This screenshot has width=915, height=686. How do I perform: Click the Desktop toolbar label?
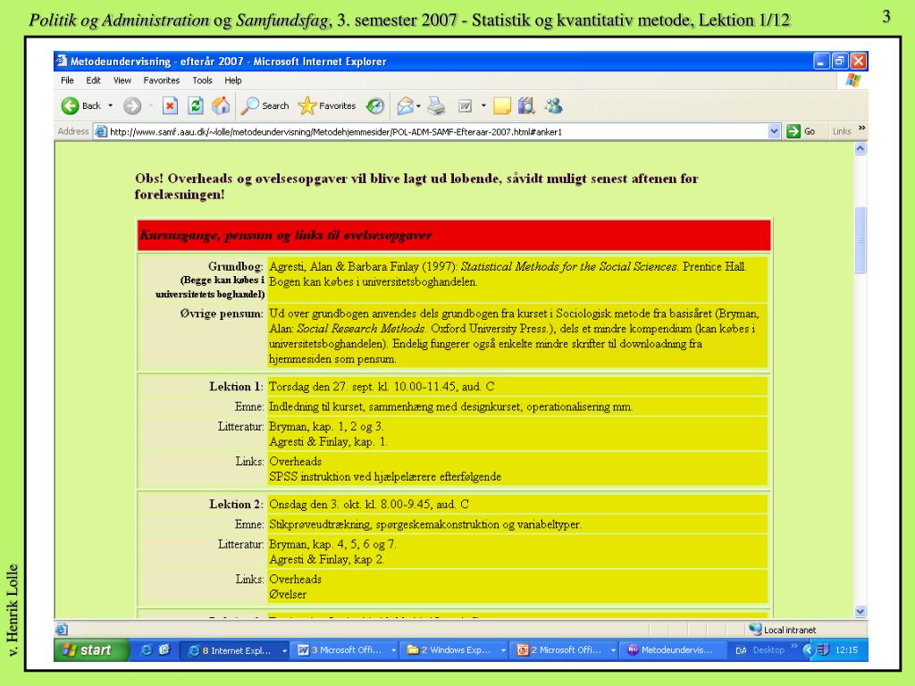click(x=768, y=650)
